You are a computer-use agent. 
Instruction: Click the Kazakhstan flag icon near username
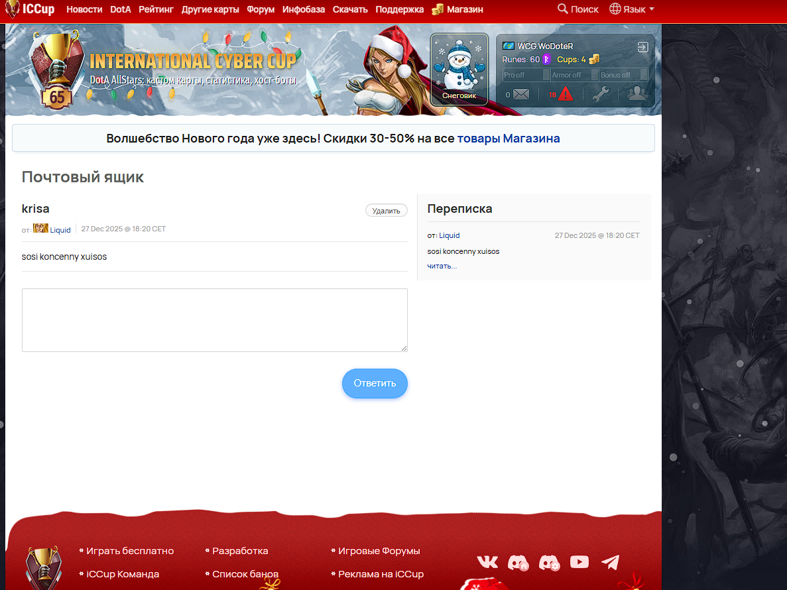pyautogui.click(x=509, y=46)
